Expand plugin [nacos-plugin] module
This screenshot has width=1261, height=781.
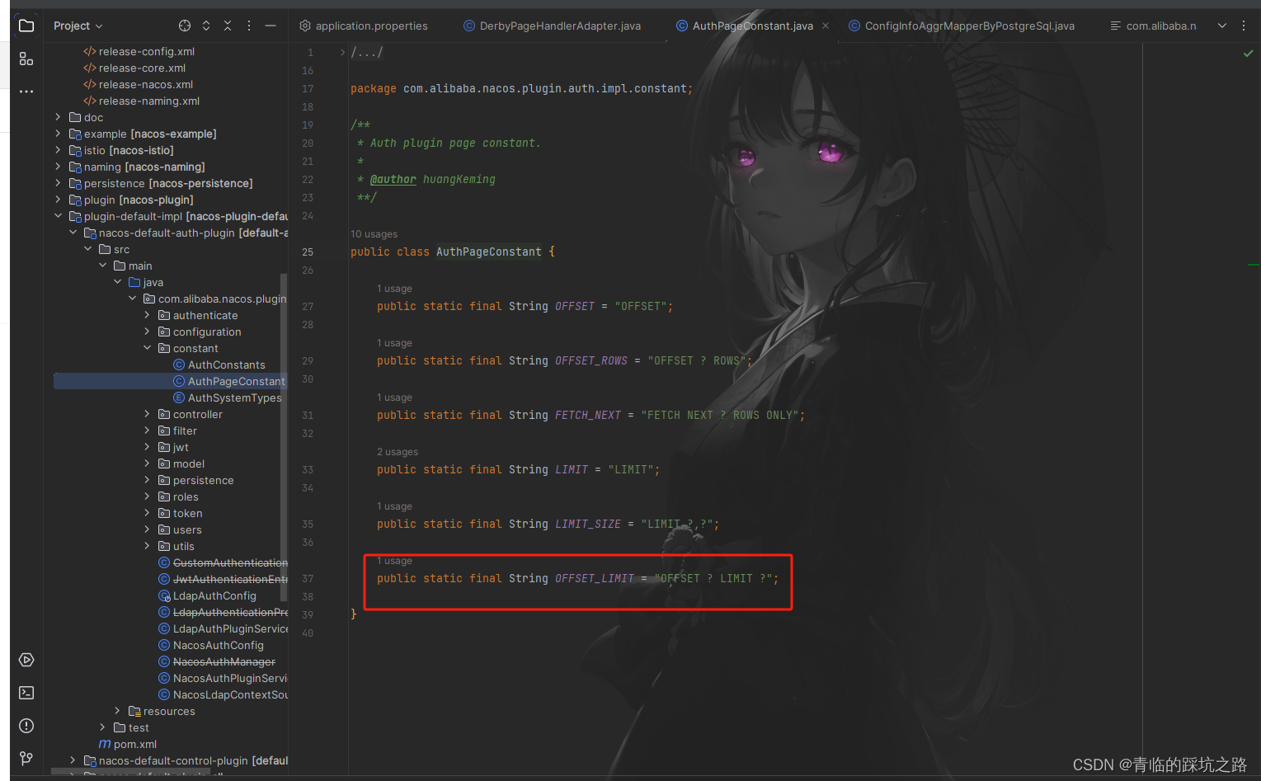(58, 200)
